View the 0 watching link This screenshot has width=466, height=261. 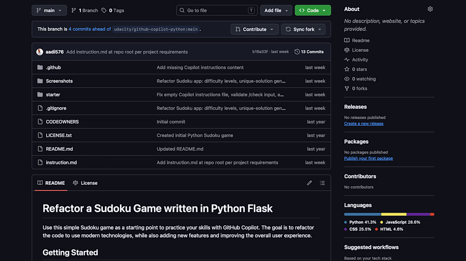360,79
